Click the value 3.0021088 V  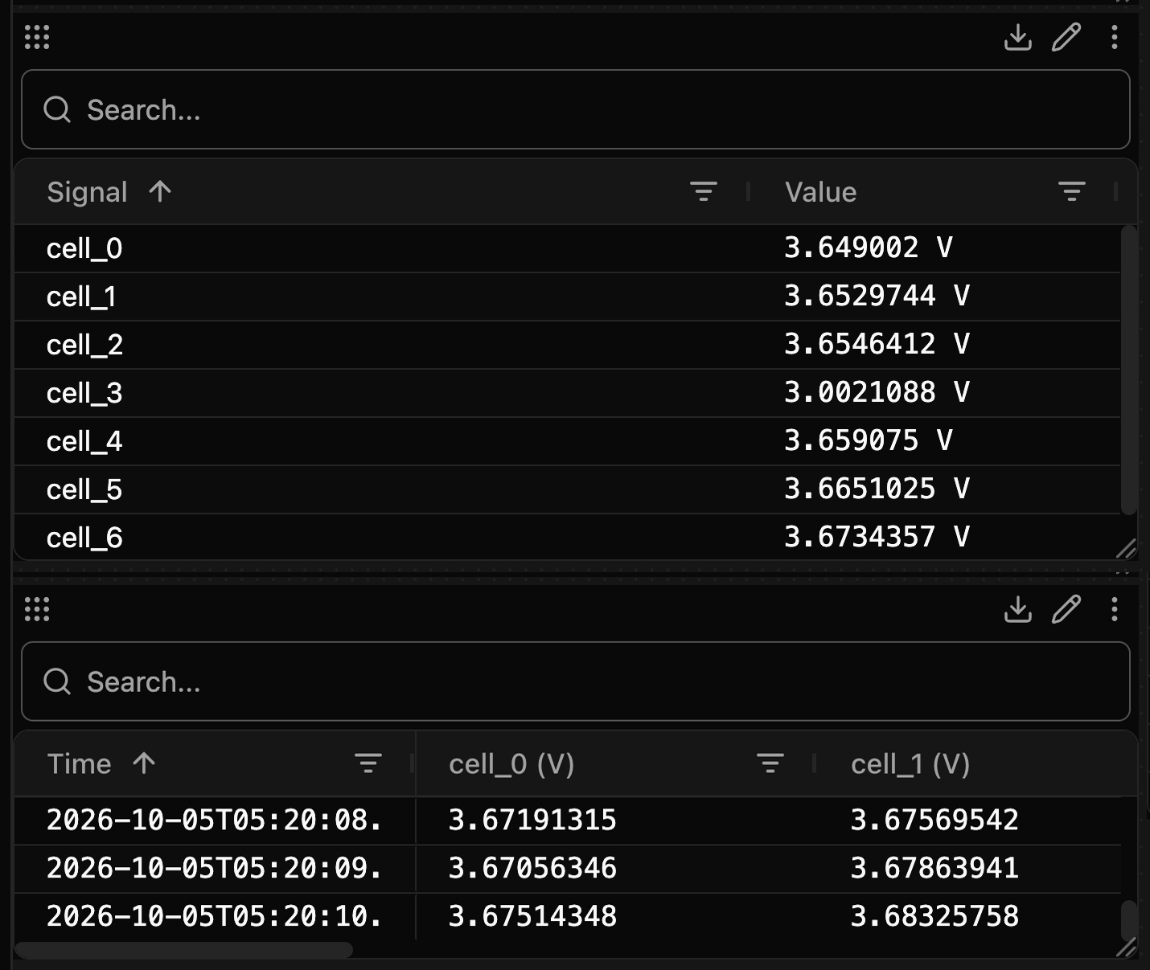pos(877,392)
